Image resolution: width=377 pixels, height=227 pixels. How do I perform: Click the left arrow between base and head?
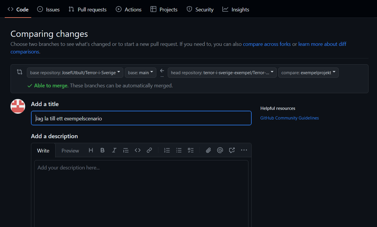[x=162, y=71]
